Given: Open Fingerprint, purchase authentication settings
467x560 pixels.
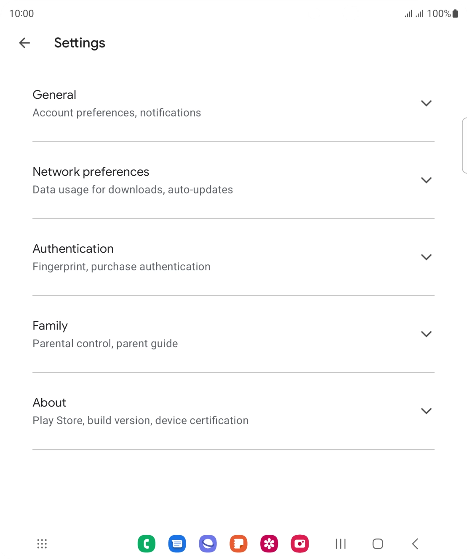Looking at the screenshot, I should tap(122, 266).
